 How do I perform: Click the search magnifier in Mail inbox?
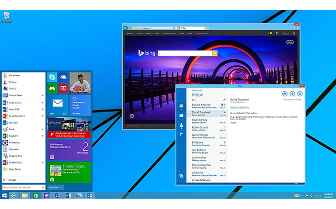224,99
